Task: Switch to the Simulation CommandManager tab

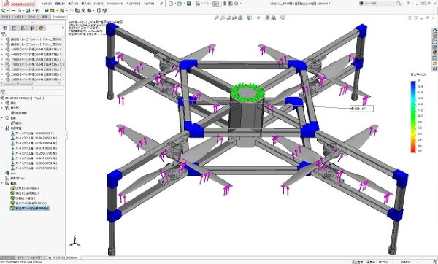Action: (x=59, y=17)
